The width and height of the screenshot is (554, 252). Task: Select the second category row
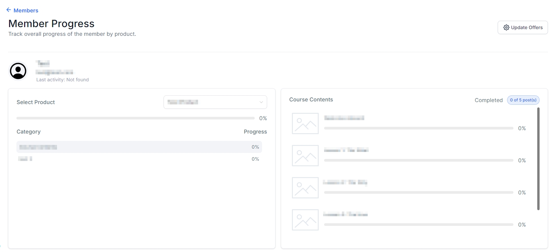(x=139, y=159)
